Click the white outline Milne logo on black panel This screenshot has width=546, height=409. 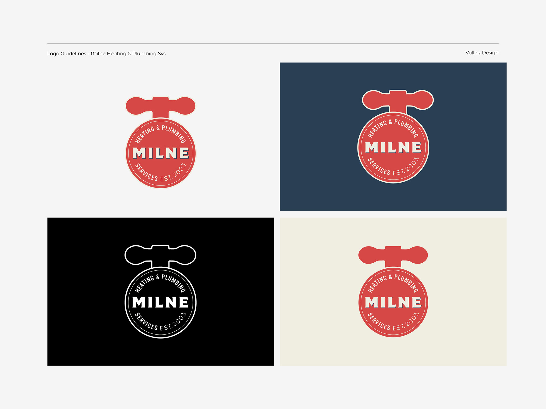[161, 292]
